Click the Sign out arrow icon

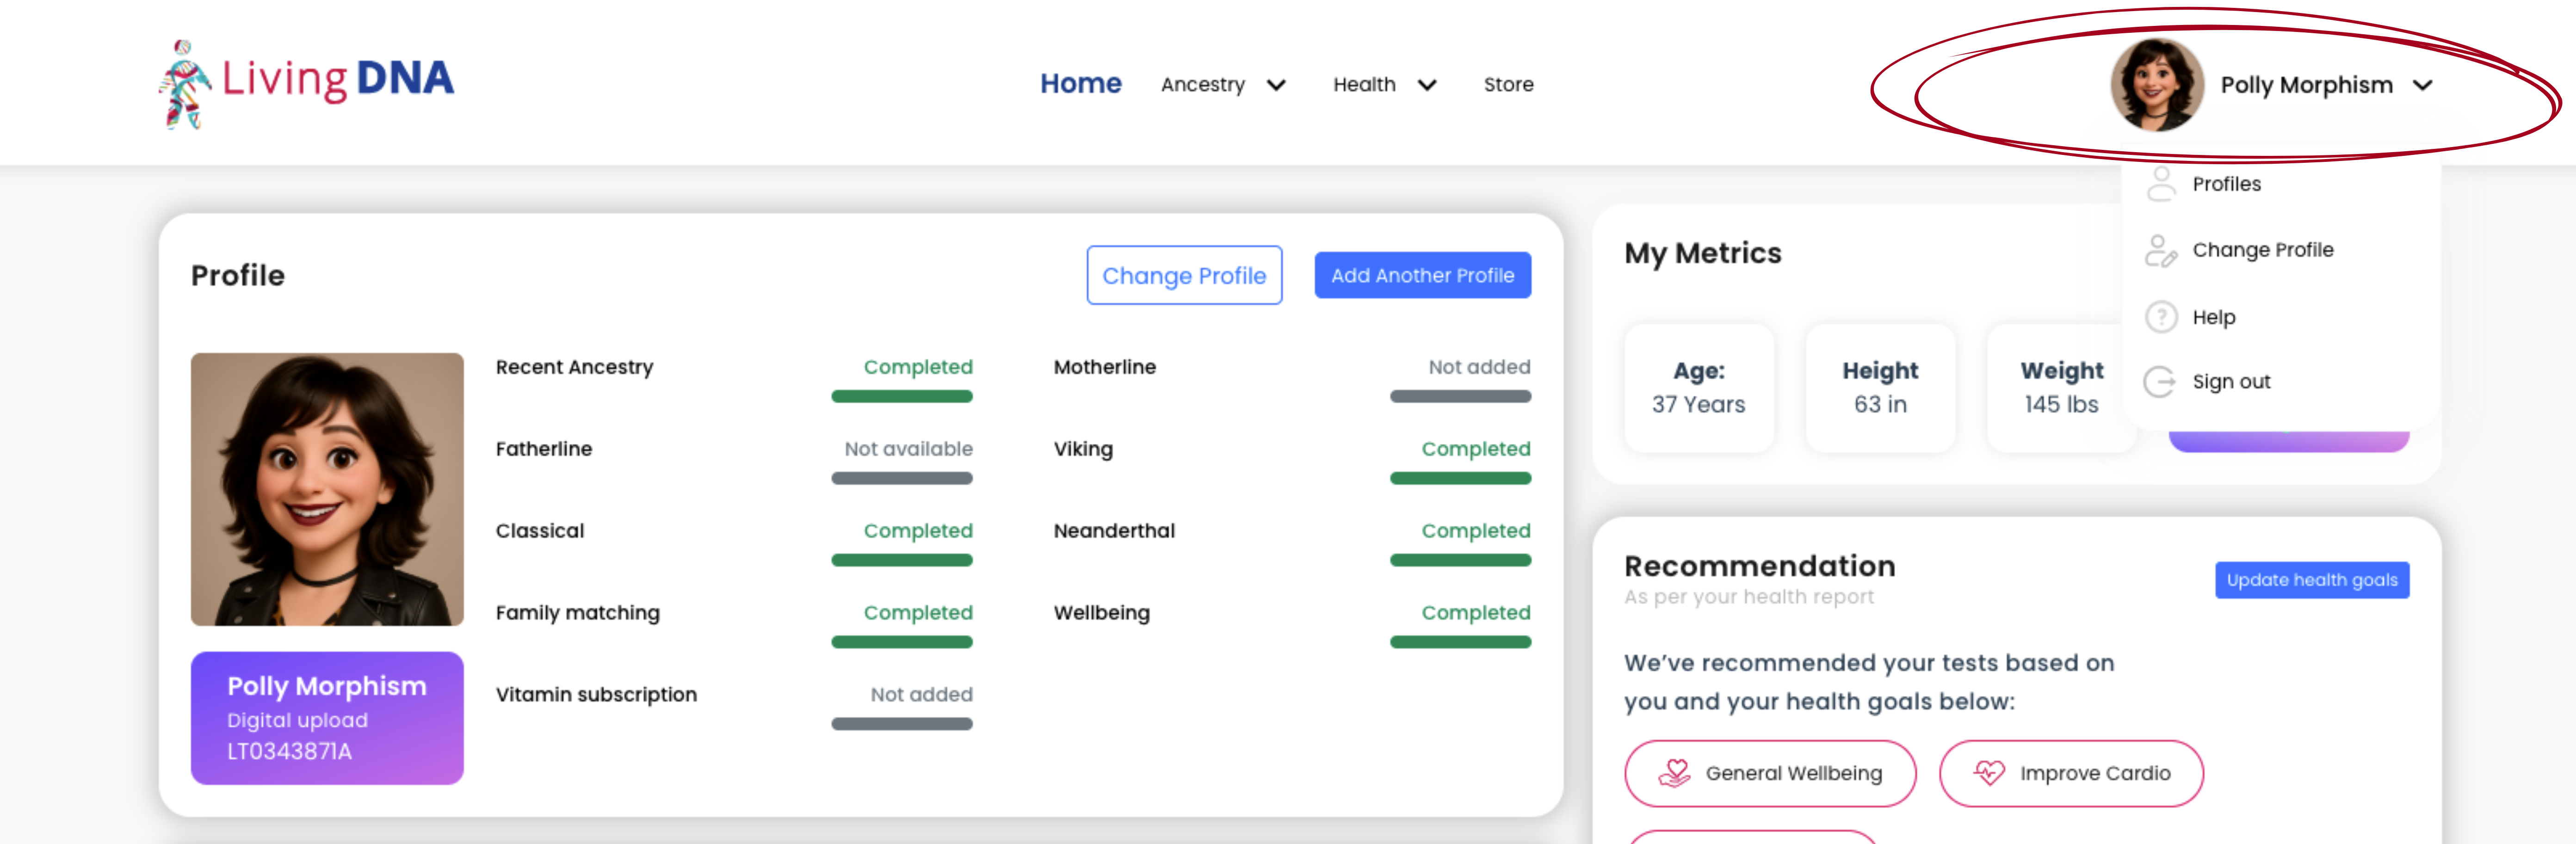point(2161,382)
